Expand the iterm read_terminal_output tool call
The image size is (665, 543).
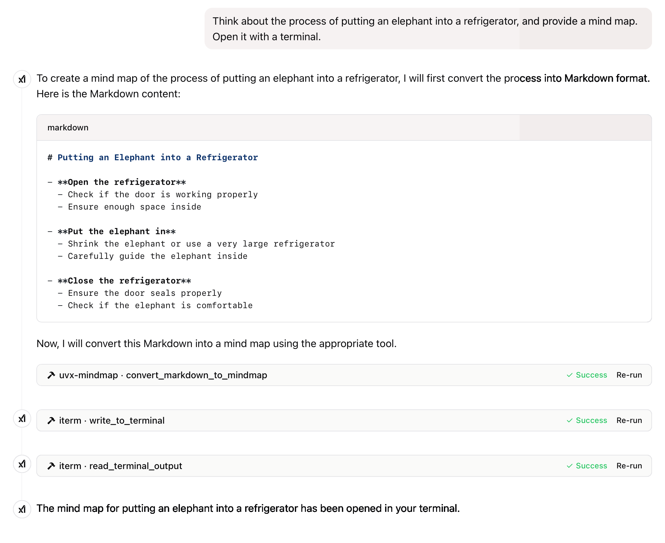135,466
